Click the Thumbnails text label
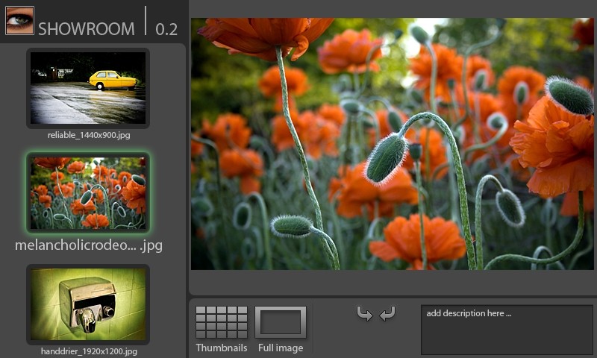 click(x=222, y=348)
